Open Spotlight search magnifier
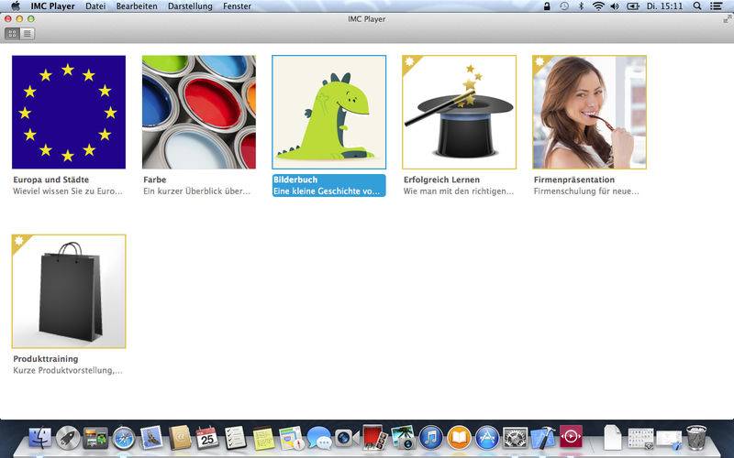 [x=697, y=6]
